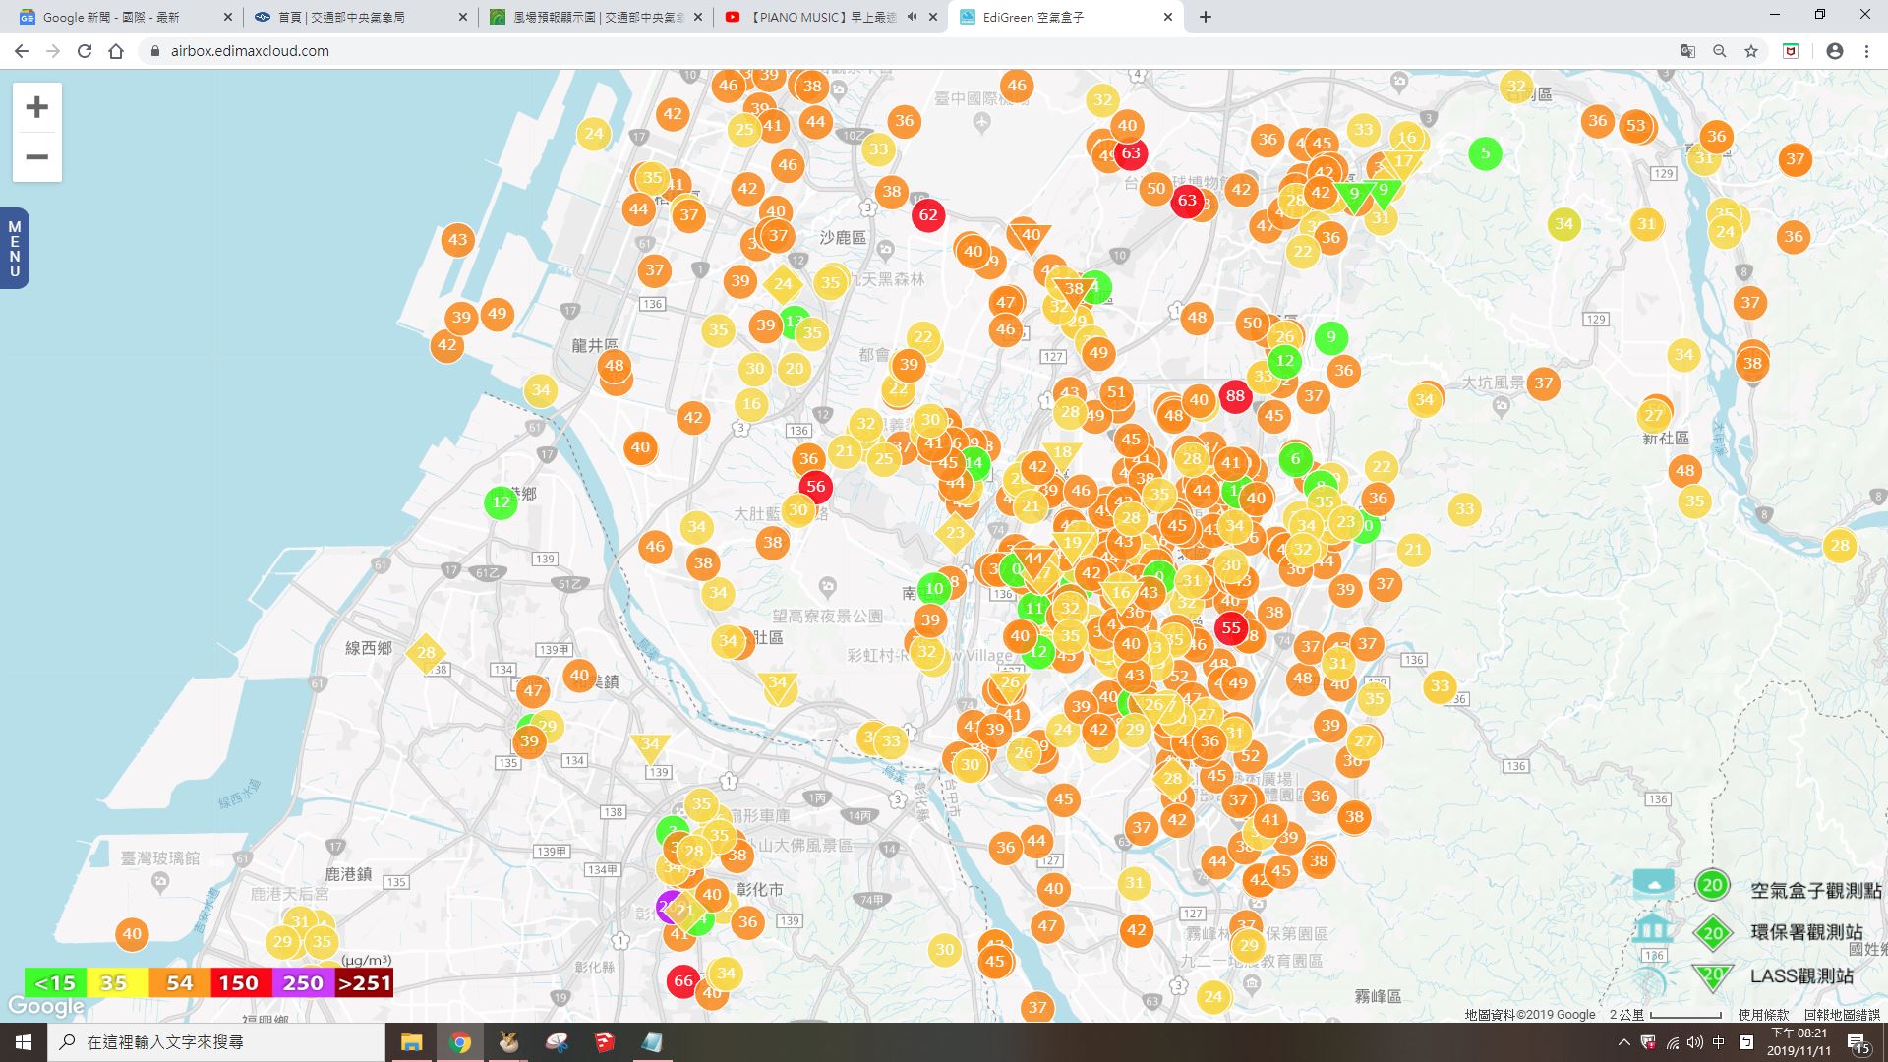
Task: Select the yellow diamond 24 station near 沙鹿區
Action: click(x=783, y=284)
